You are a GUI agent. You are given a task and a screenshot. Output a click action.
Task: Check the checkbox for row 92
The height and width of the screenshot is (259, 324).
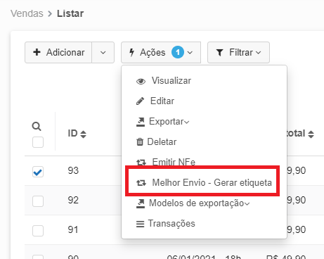38,201
